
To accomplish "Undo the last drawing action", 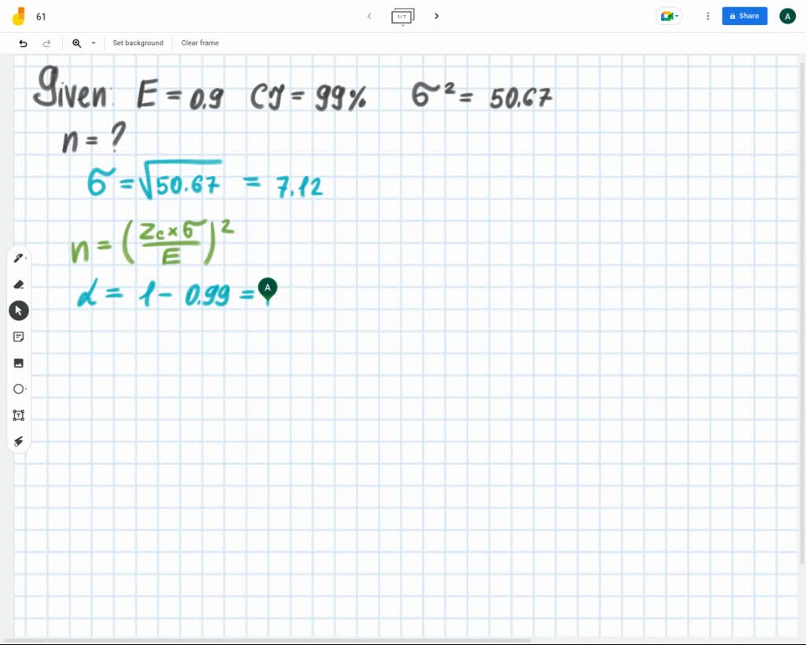I will [x=23, y=43].
